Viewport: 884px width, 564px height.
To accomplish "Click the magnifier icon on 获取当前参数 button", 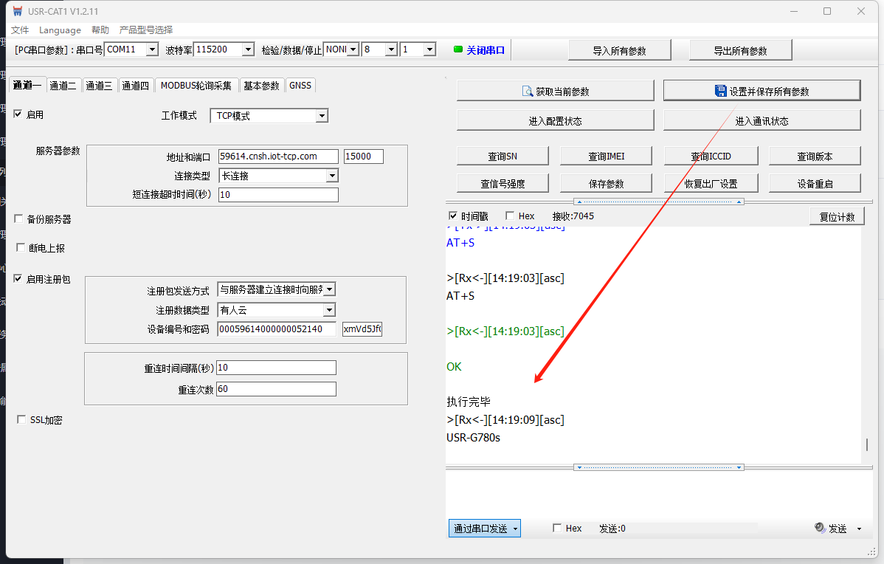I will 527,92.
